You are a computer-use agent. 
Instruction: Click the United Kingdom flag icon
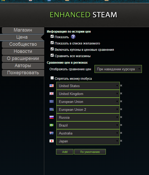tap(52, 93)
